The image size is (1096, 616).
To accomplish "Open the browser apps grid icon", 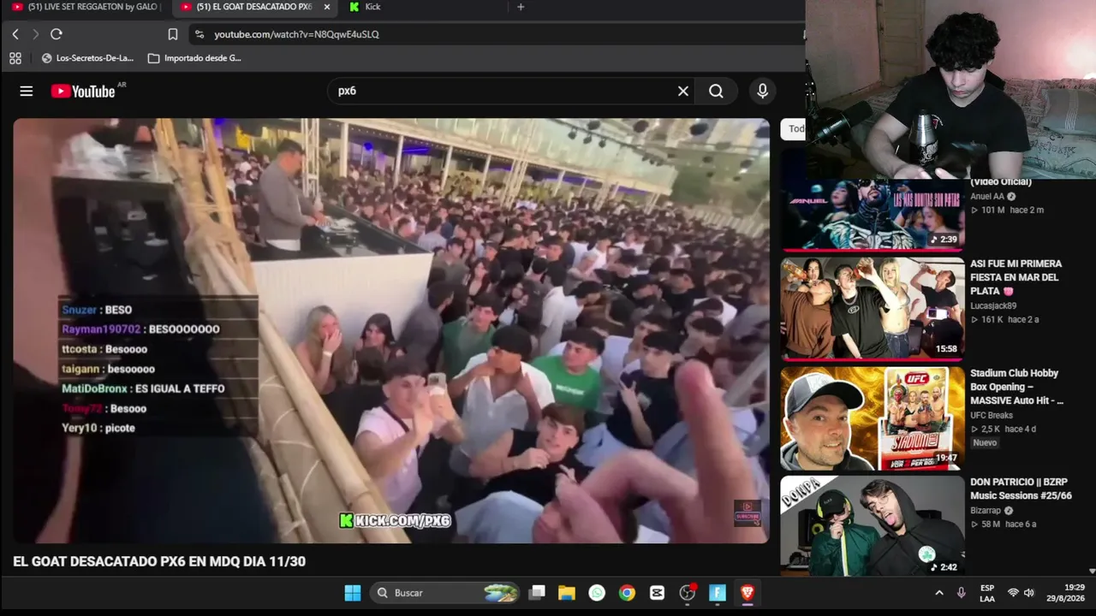I will pyautogui.click(x=15, y=58).
